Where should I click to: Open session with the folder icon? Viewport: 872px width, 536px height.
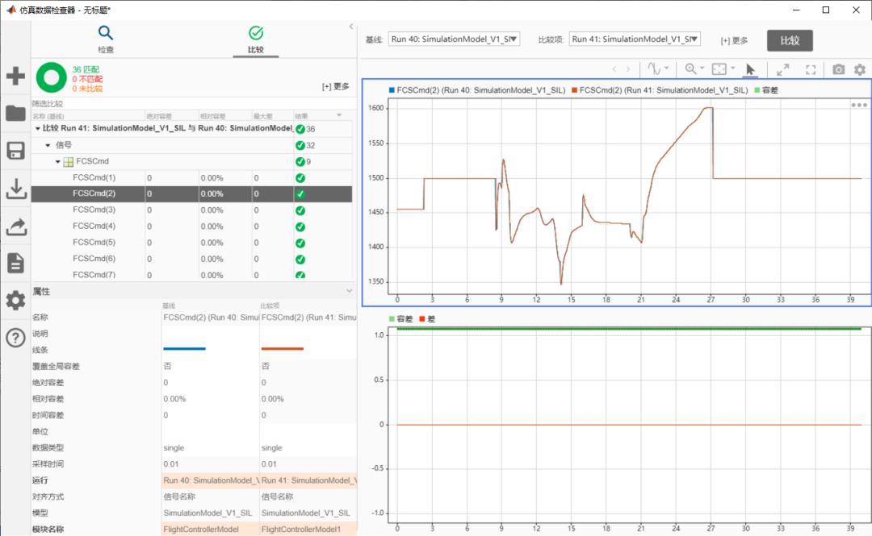tap(15, 114)
